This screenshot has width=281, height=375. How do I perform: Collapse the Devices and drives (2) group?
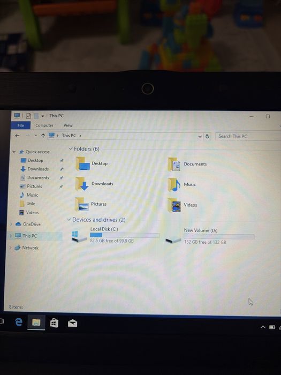tap(69, 220)
